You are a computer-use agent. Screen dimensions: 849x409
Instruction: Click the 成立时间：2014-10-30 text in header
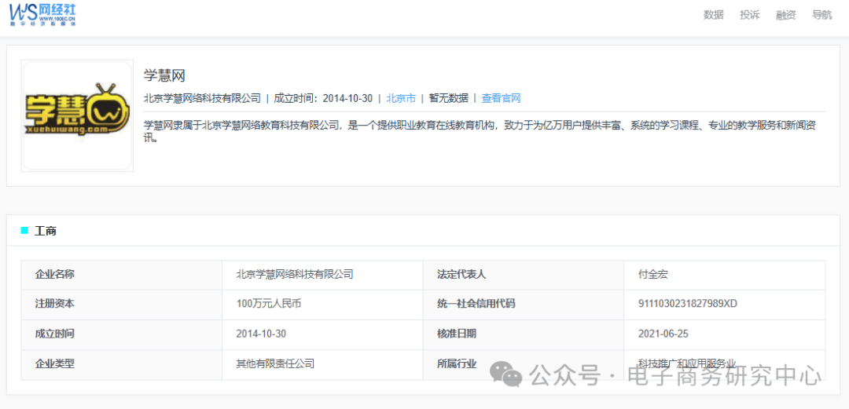pyautogui.click(x=323, y=98)
